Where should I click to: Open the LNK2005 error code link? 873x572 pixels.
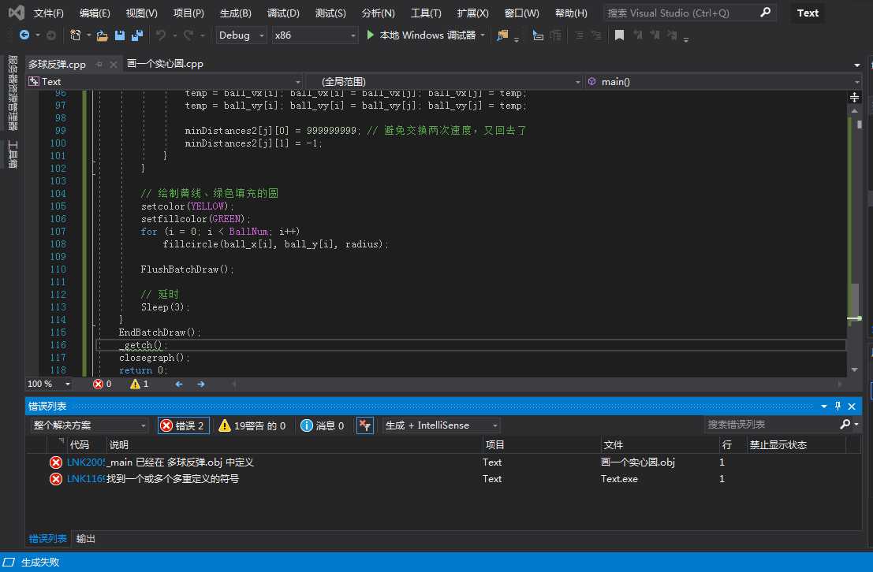pyautogui.click(x=86, y=462)
